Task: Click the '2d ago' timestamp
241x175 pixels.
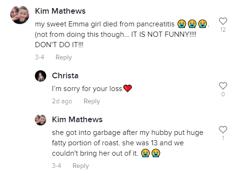Action: 62,101
